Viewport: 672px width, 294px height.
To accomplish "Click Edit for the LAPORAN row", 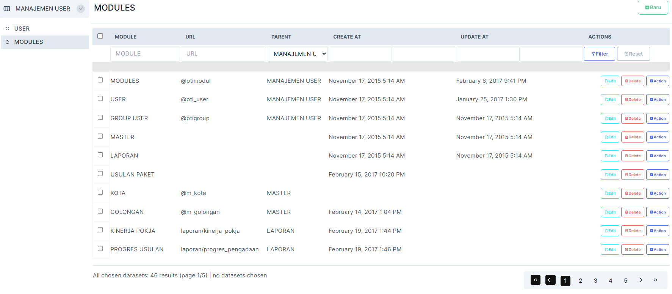I will tap(610, 156).
